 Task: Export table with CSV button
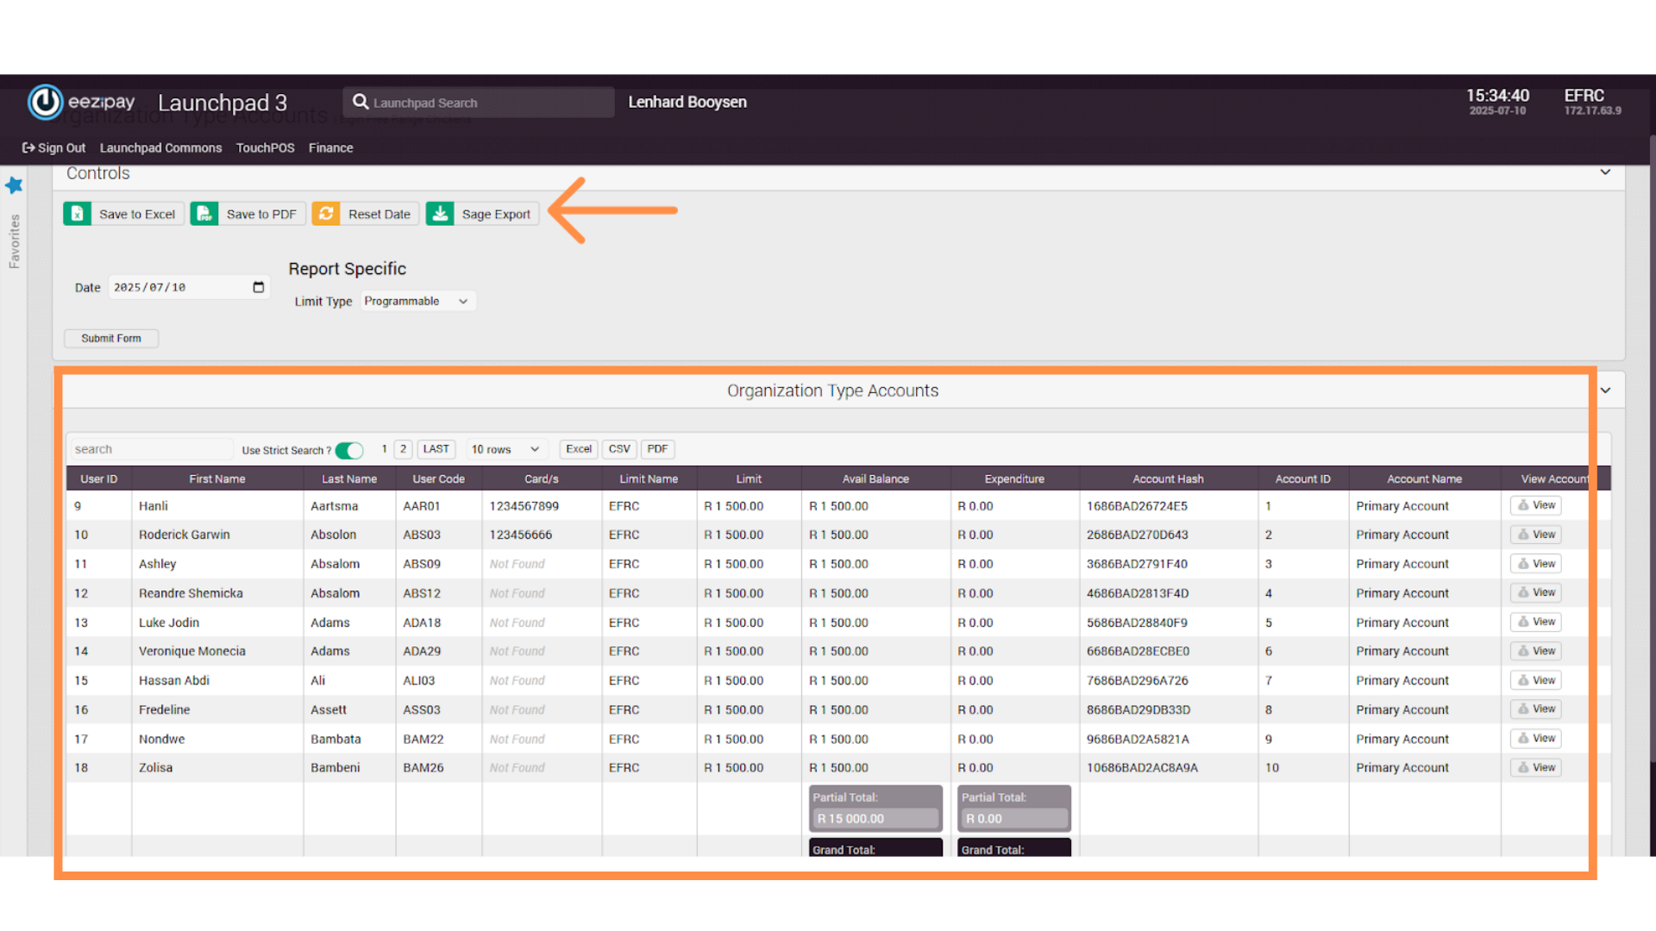click(619, 449)
